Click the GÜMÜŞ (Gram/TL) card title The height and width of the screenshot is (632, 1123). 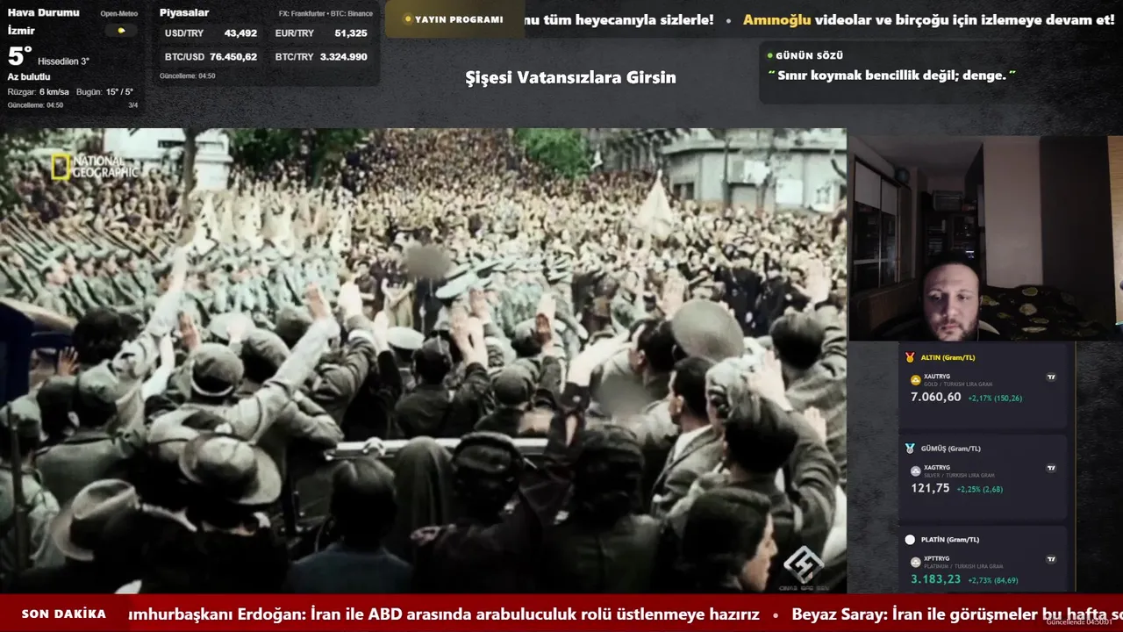point(950,449)
